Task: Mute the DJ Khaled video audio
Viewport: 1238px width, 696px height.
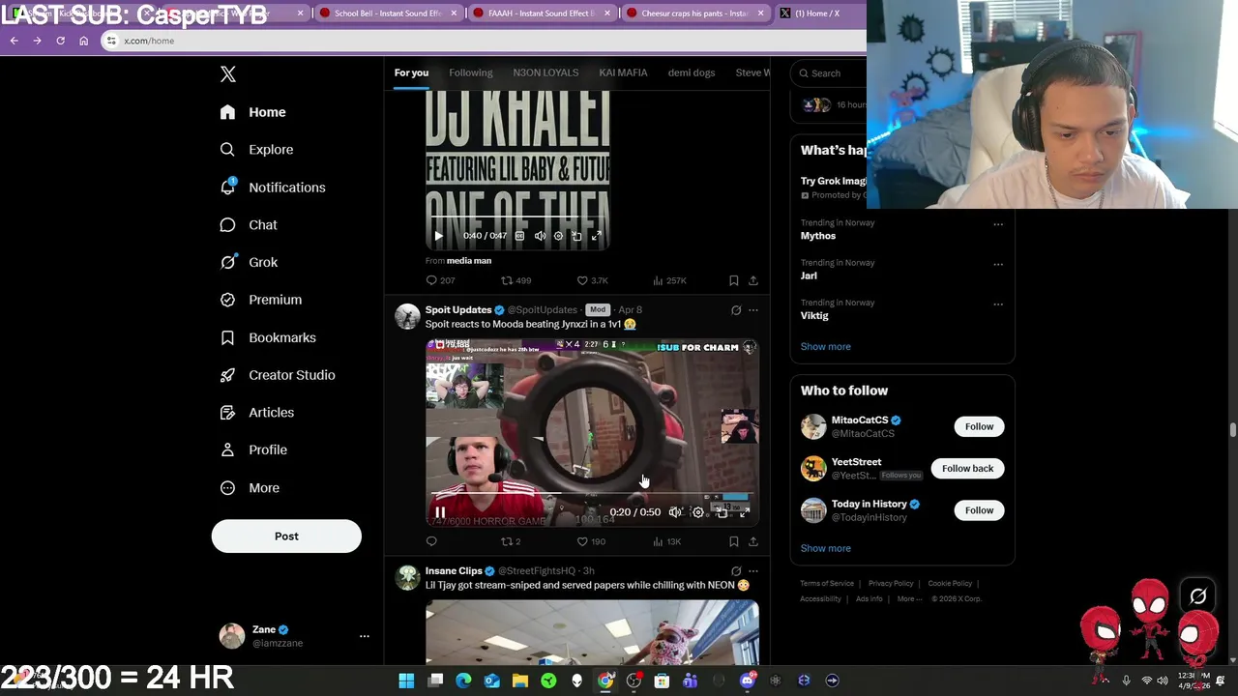Action: [x=540, y=236]
